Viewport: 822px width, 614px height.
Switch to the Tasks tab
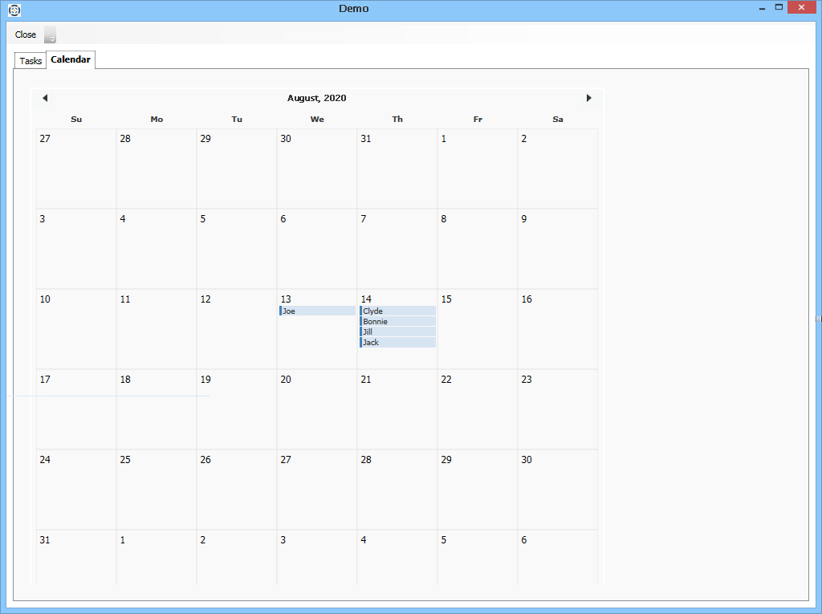tap(31, 61)
